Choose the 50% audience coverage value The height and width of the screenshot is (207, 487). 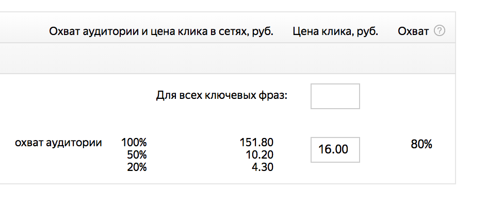[137, 155]
